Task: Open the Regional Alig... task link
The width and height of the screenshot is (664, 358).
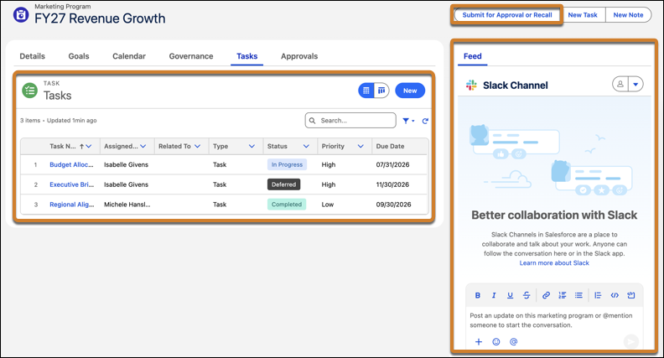Action: 72,205
